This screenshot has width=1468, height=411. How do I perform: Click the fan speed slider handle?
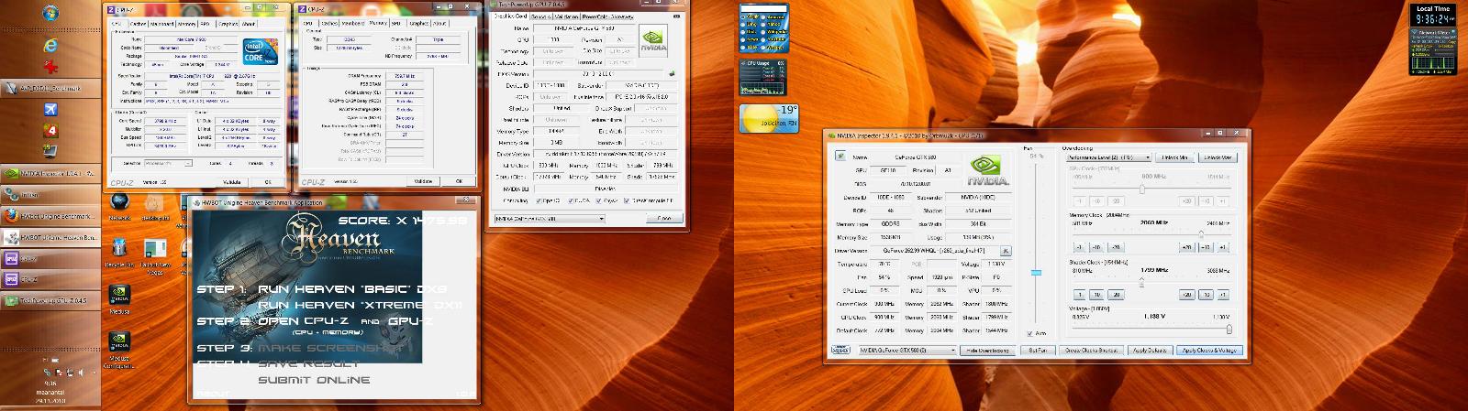point(1036,272)
